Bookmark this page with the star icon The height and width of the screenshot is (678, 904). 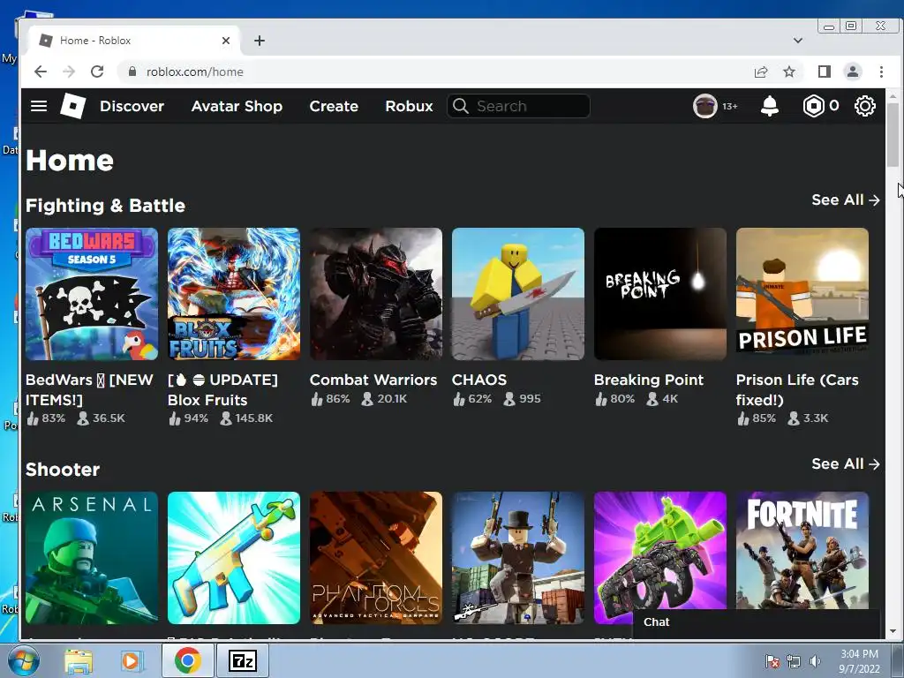coord(789,72)
